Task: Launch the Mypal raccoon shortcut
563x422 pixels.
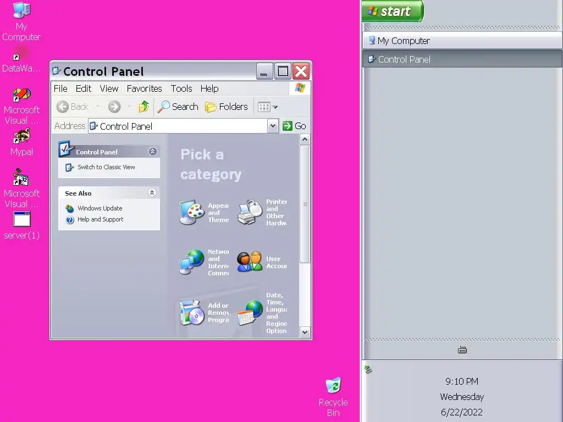Action: pos(21,142)
